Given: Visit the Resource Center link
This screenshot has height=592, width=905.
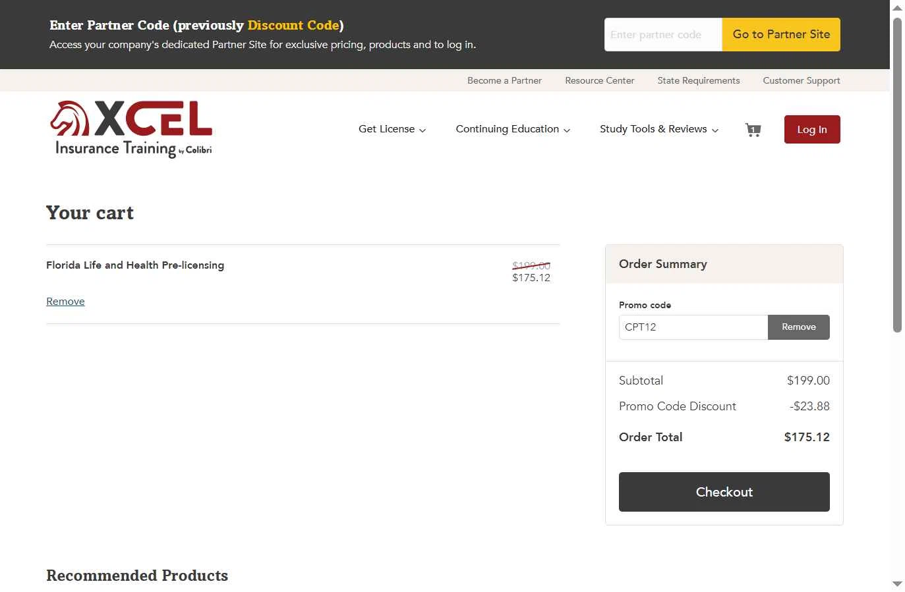Looking at the screenshot, I should coord(599,80).
